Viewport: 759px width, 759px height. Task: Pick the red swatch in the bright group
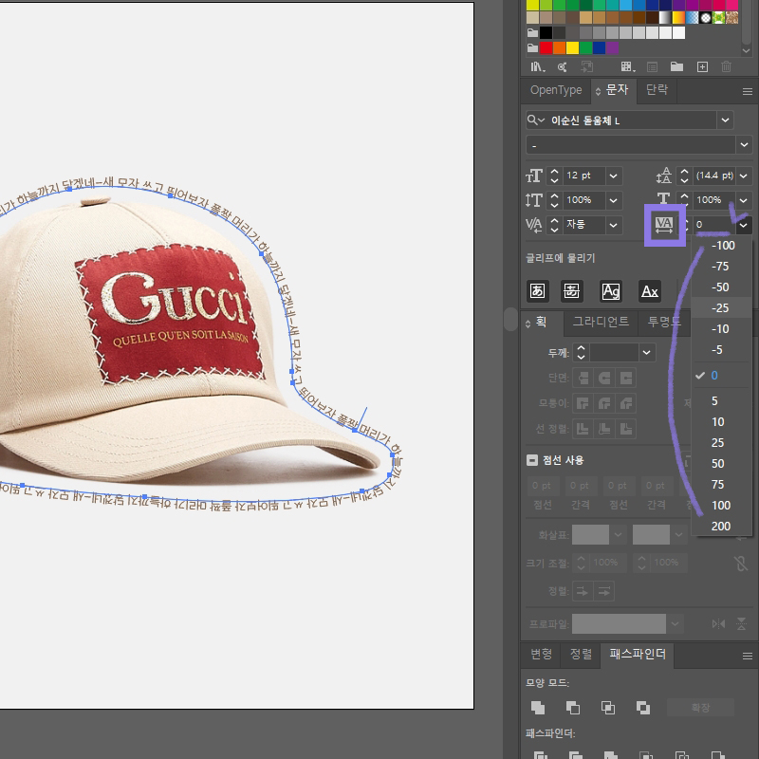coord(546,48)
